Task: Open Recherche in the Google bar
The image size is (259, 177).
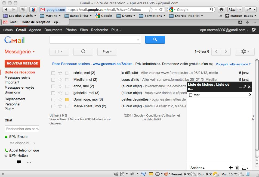Action: coord(100,30)
